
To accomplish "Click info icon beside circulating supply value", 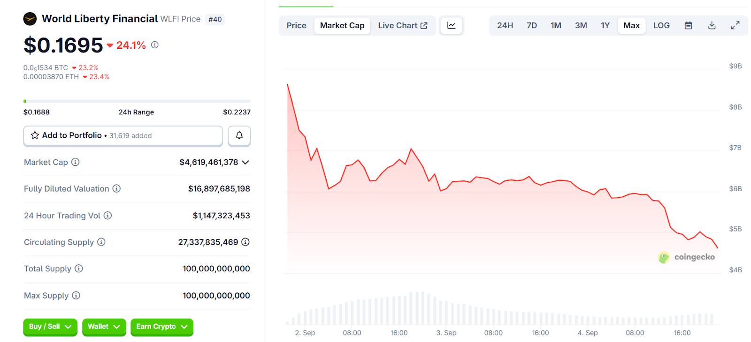I will pyautogui.click(x=245, y=242).
